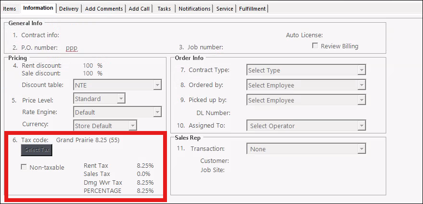Switch to the Notifications tab
The height and width of the screenshot is (204, 423).
[x=194, y=9]
